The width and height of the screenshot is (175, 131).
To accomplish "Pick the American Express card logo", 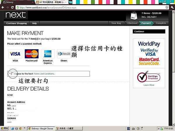I will tap(48, 54).
